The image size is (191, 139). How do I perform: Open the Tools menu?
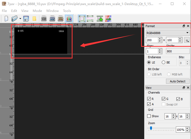[67, 11]
